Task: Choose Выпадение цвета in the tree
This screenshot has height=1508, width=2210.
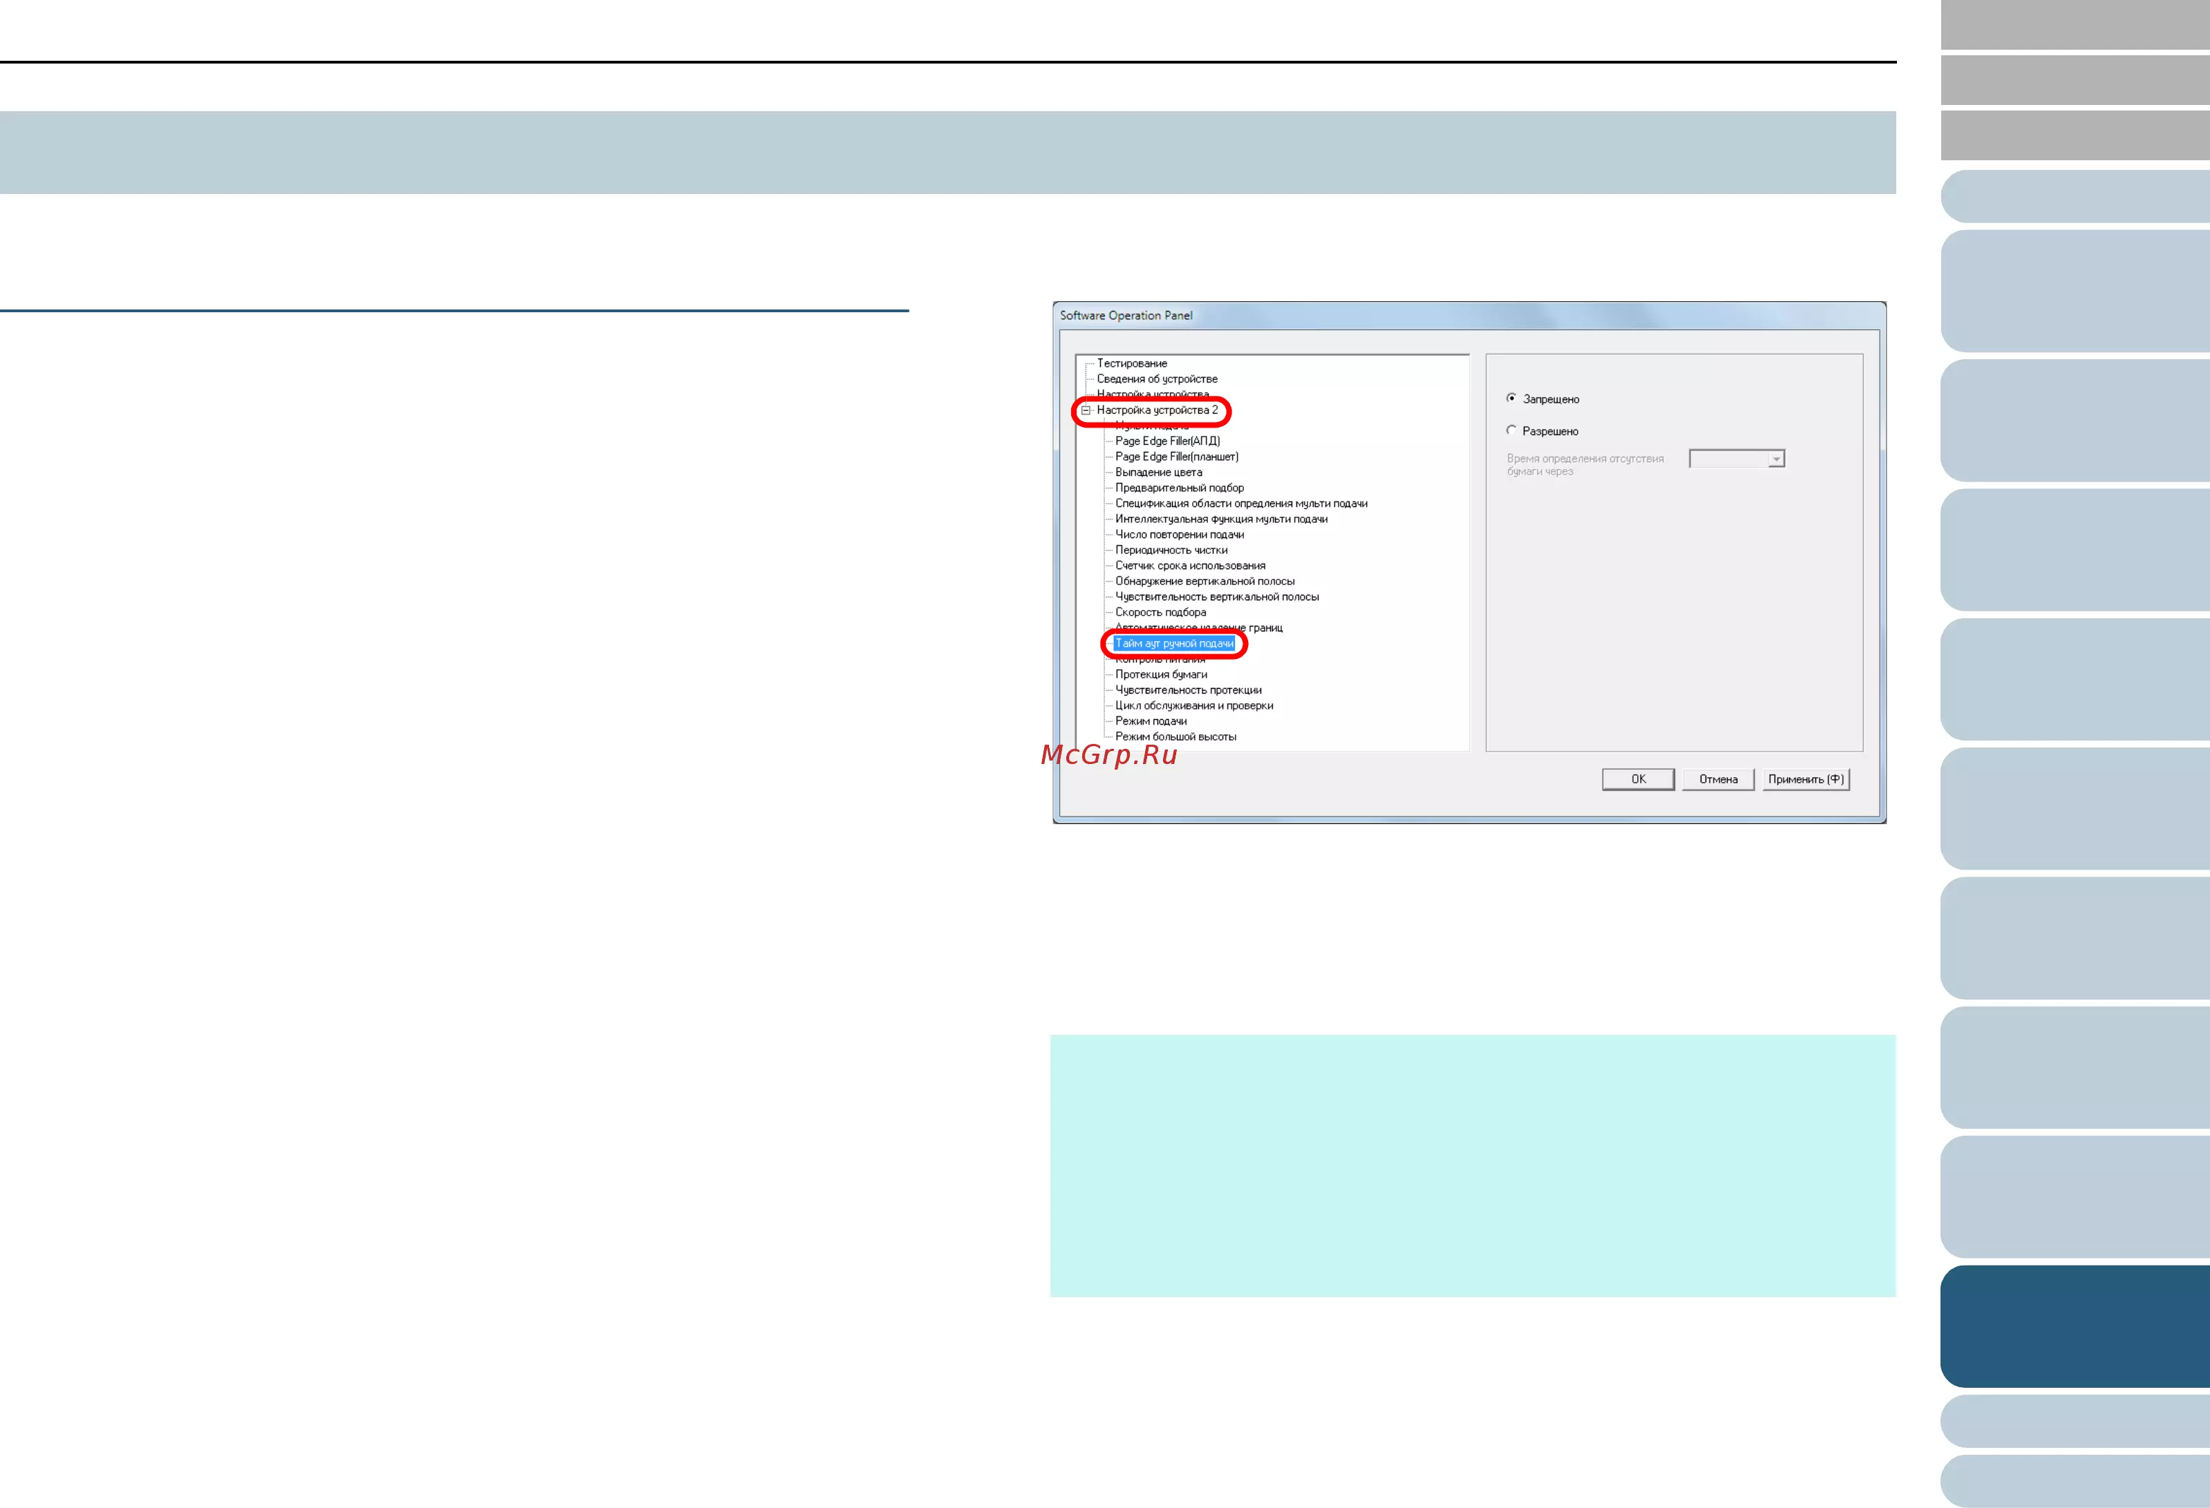Action: [1158, 472]
